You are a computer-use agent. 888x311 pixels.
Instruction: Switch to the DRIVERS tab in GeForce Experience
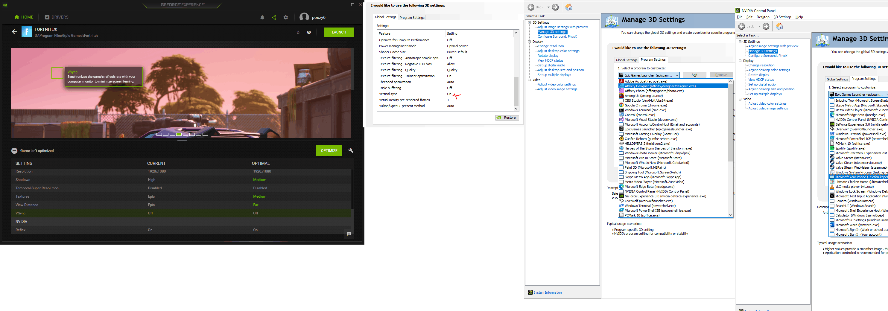point(57,17)
